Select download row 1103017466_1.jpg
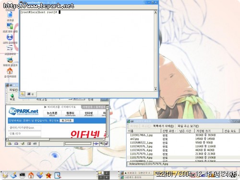The height and width of the screenshot is (180, 240). 183,135
